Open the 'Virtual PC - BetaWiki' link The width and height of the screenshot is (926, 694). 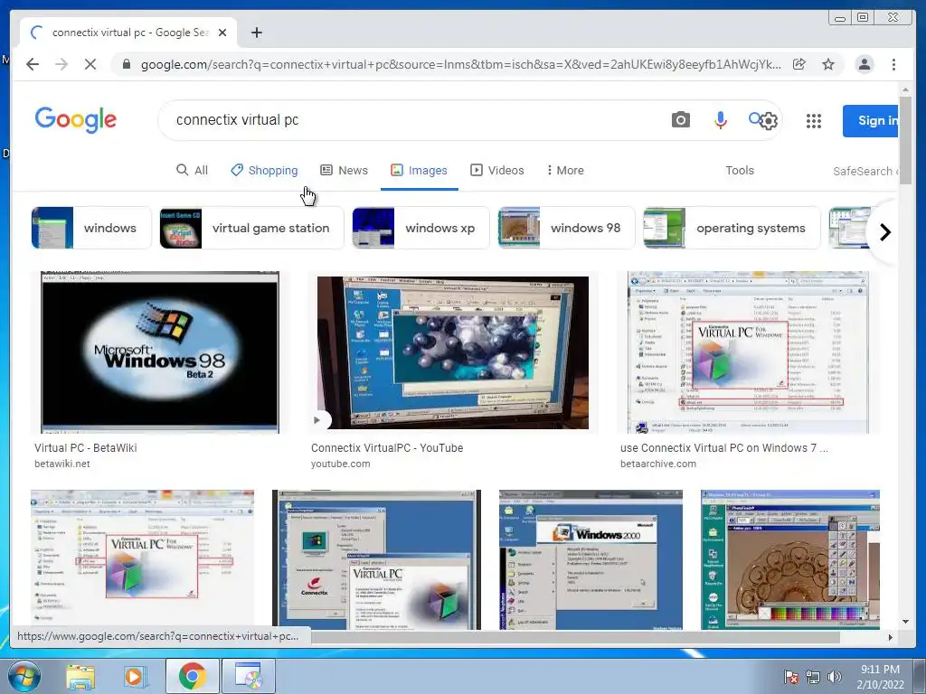click(x=86, y=448)
